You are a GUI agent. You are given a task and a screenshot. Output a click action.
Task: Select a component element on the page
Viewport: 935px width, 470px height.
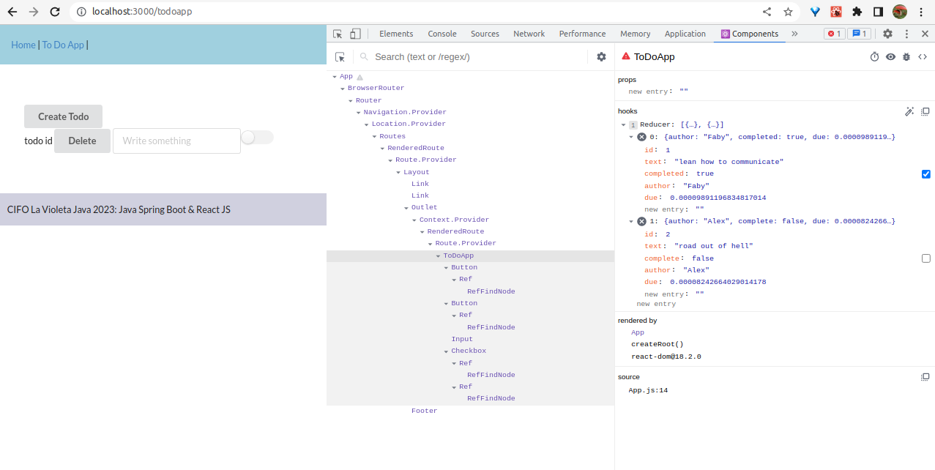[x=340, y=57]
